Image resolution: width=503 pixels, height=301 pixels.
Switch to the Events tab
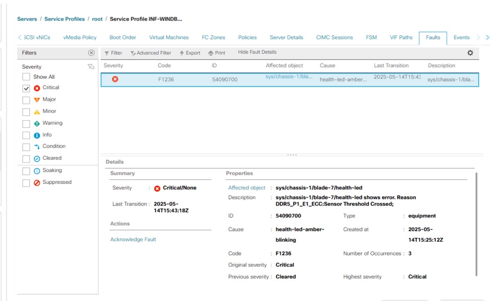pos(461,38)
